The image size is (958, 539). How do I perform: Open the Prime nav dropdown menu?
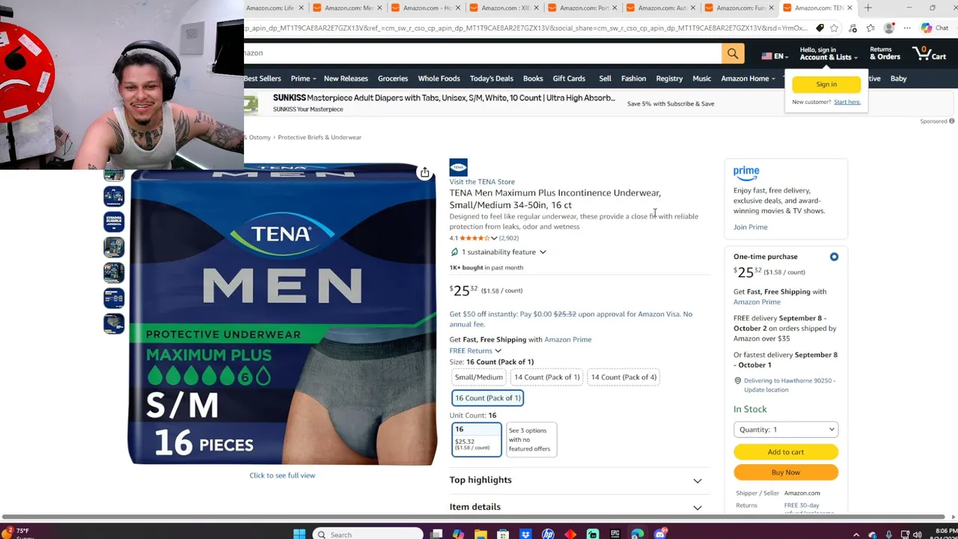point(303,79)
